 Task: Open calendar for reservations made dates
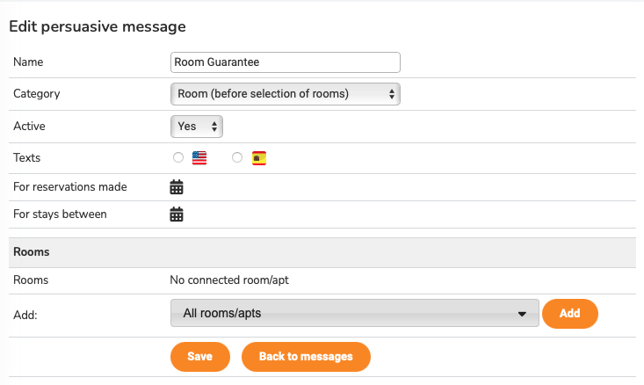(177, 187)
